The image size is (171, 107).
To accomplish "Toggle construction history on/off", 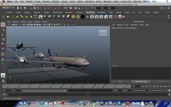I will (x=71, y=8).
